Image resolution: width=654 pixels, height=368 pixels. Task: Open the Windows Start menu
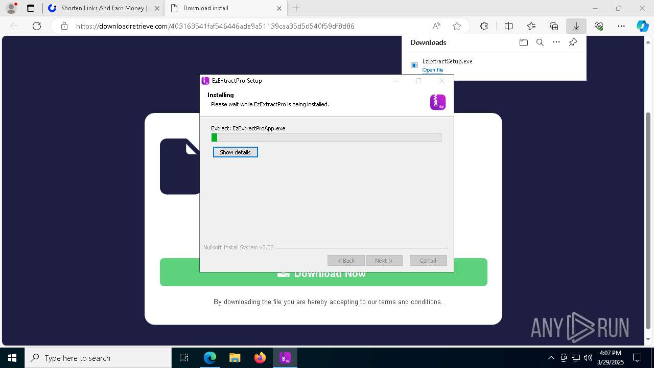click(12, 358)
